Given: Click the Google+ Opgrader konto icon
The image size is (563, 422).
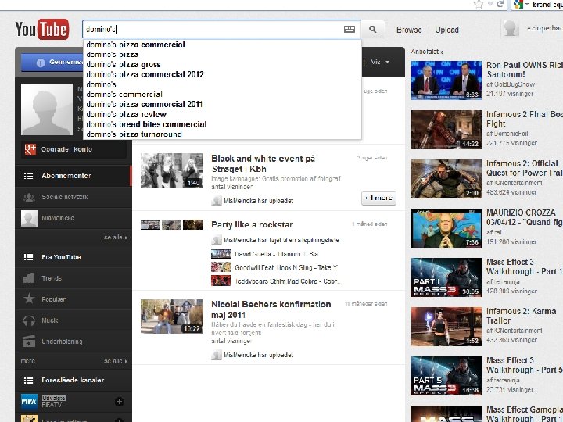Looking at the screenshot, I should point(30,149).
